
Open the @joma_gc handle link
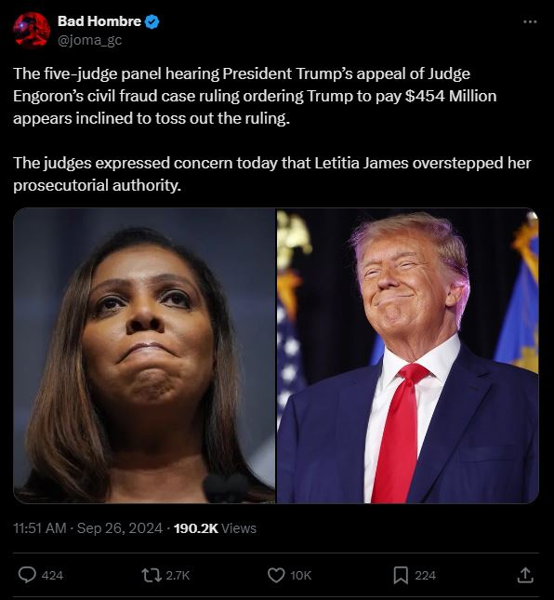coord(90,39)
